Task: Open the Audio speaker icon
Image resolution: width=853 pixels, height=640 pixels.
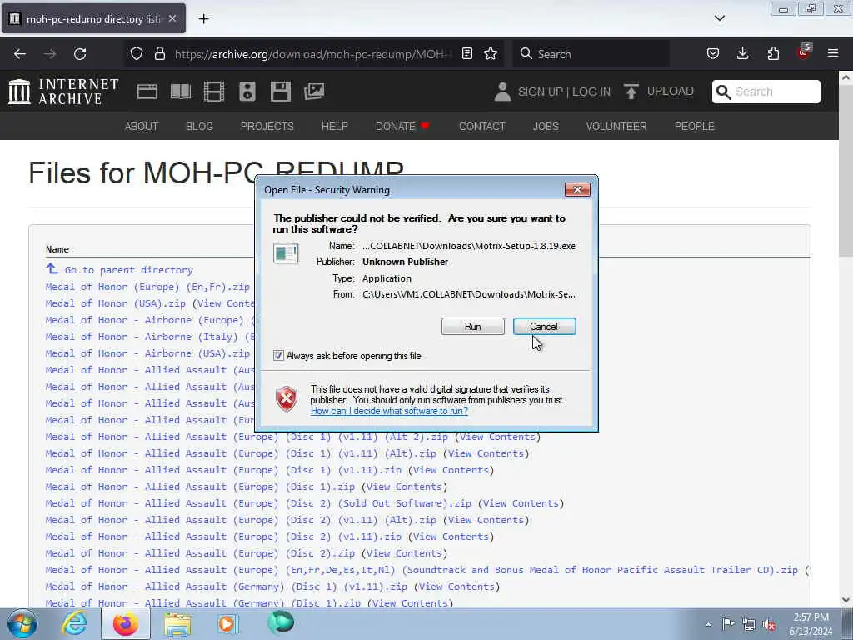Action: (247, 92)
